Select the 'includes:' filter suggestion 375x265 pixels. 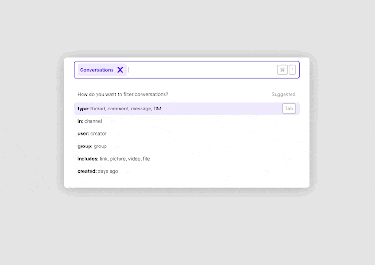88,159
